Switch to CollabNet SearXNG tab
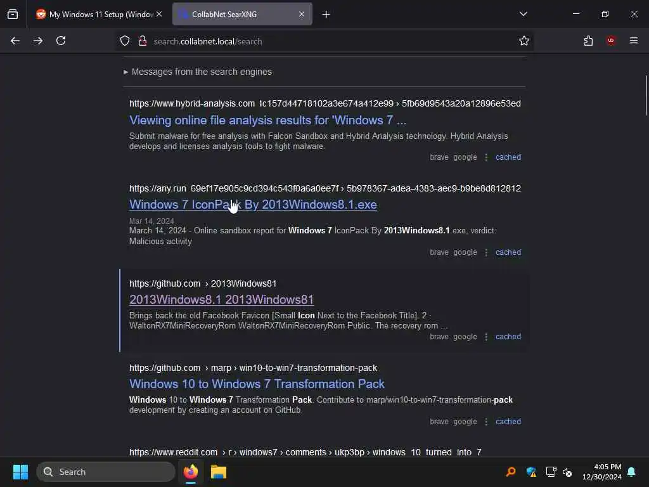The height and width of the screenshot is (487, 649). [x=242, y=14]
